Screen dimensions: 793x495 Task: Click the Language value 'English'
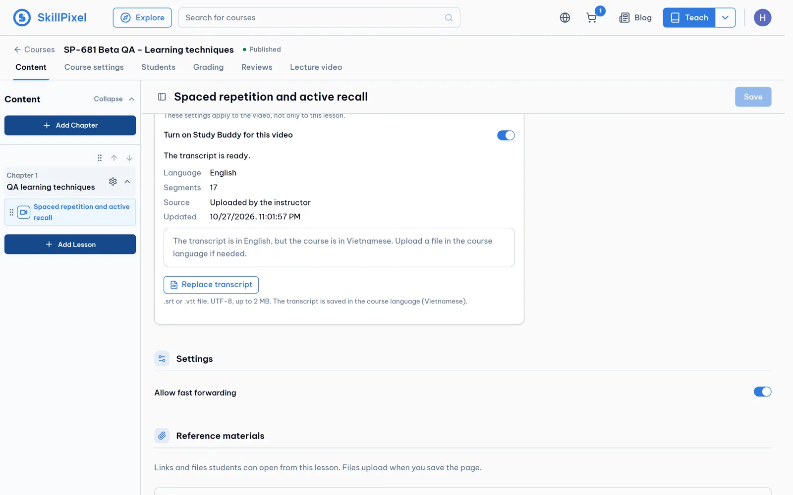[x=223, y=173]
